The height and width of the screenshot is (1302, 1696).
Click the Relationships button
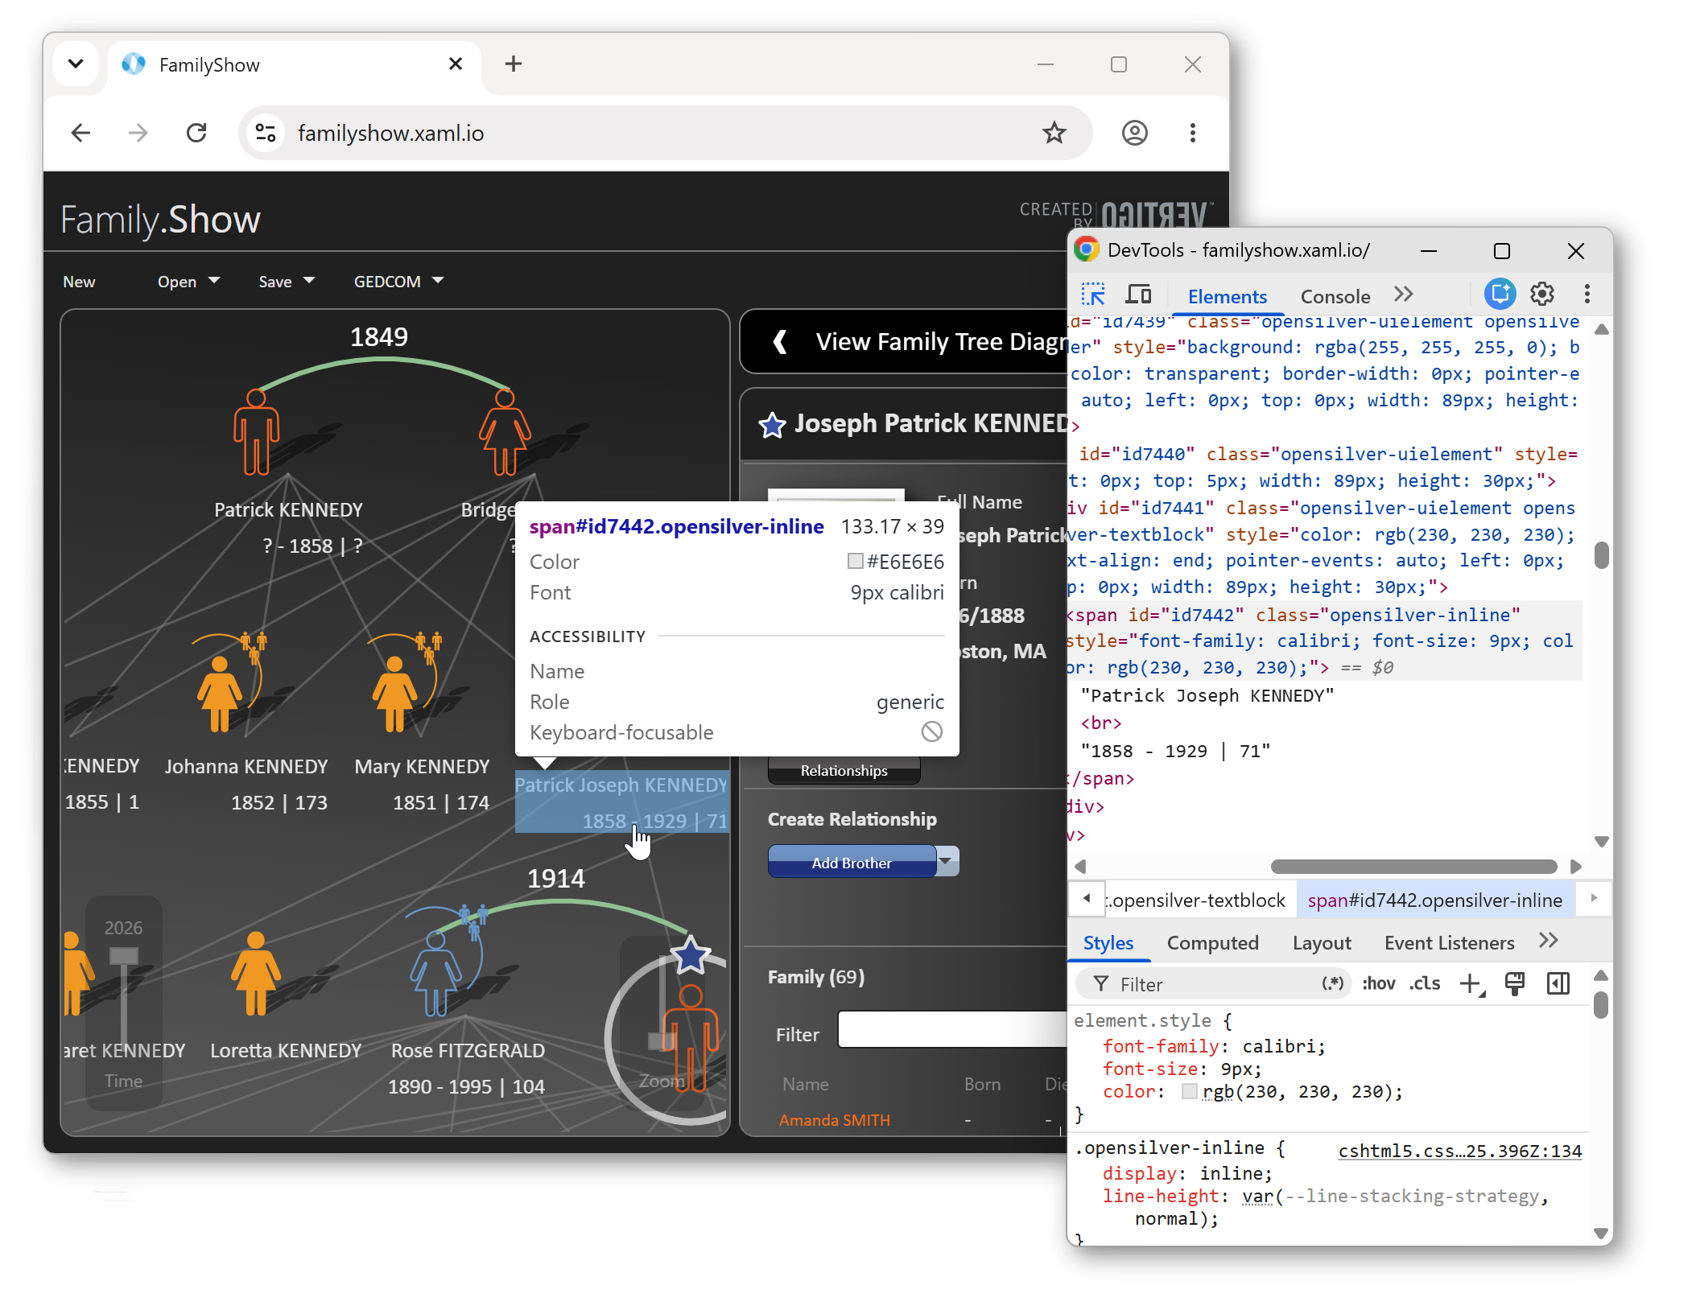pos(844,770)
